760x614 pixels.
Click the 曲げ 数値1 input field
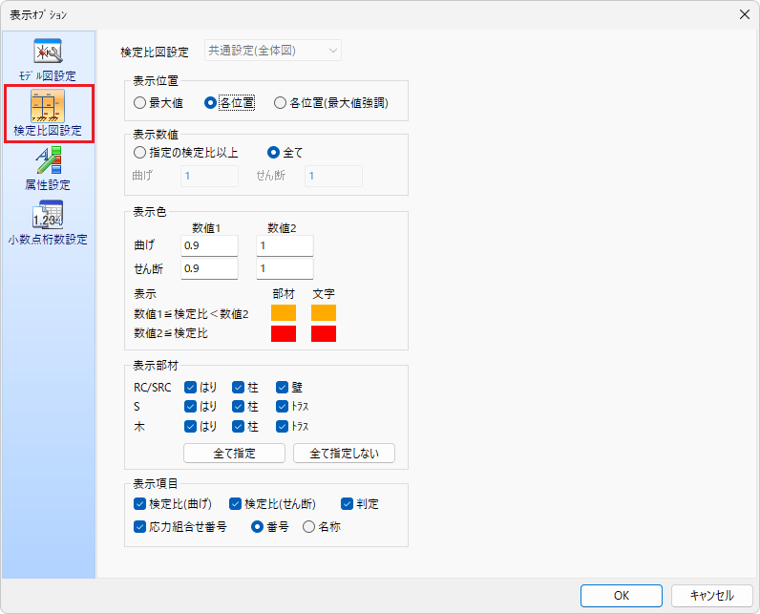click(x=209, y=245)
